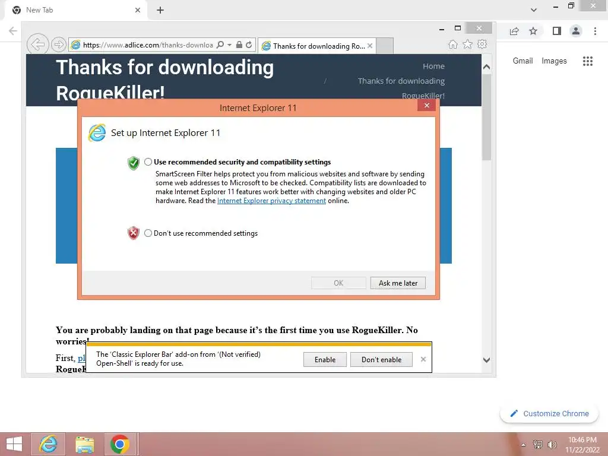The width and height of the screenshot is (608, 456).
Task: Select 'Don't use recommended settings' option
Action: click(x=148, y=233)
